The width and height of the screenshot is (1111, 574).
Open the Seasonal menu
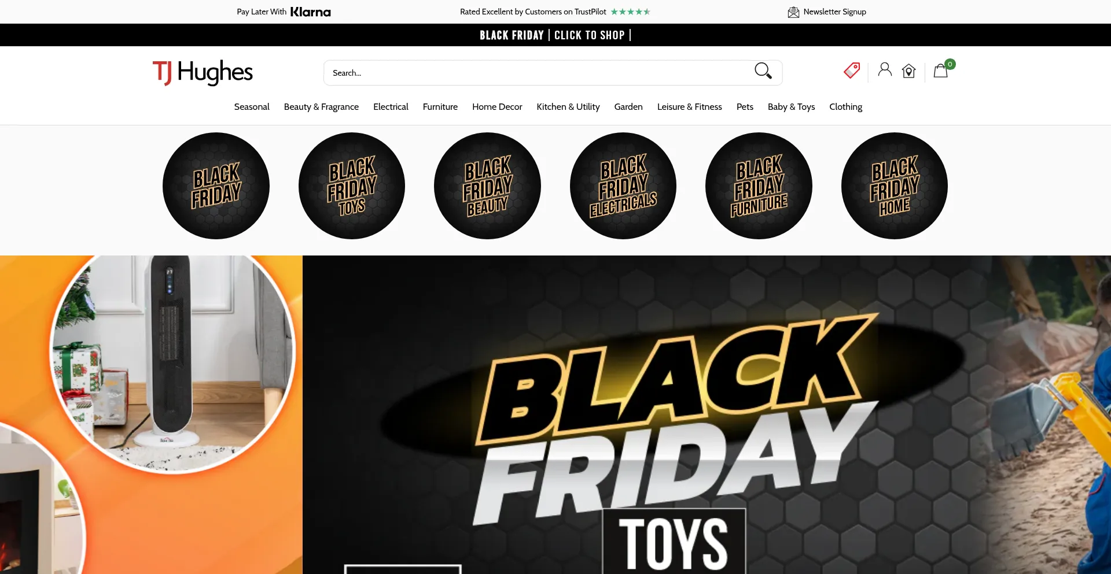pos(252,107)
